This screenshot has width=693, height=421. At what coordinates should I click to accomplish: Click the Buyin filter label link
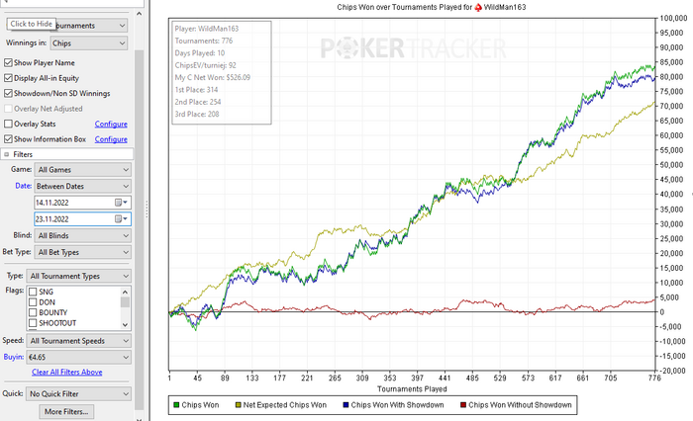pyautogui.click(x=13, y=357)
